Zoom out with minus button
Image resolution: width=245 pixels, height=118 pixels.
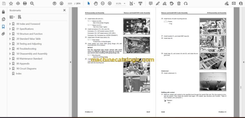[x=103, y=3]
